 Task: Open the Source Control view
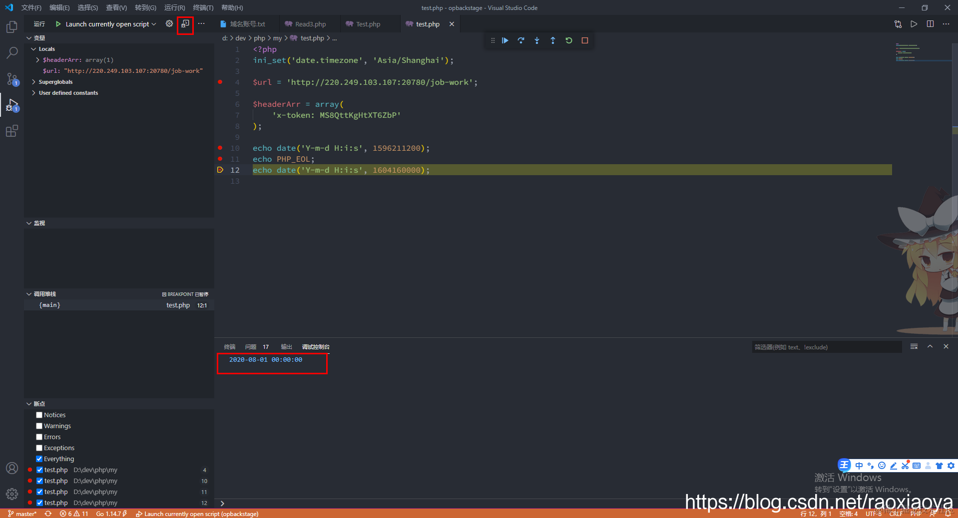coord(12,79)
